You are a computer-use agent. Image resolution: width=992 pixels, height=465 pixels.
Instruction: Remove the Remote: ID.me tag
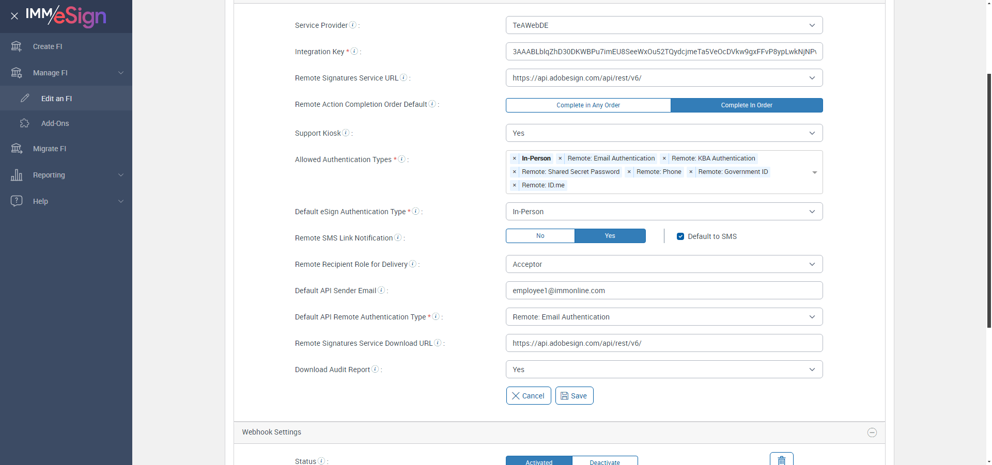pos(515,185)
